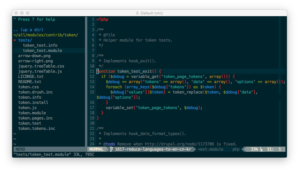
Task: Click the git branch icon in status line
Action: click(111, 149)
